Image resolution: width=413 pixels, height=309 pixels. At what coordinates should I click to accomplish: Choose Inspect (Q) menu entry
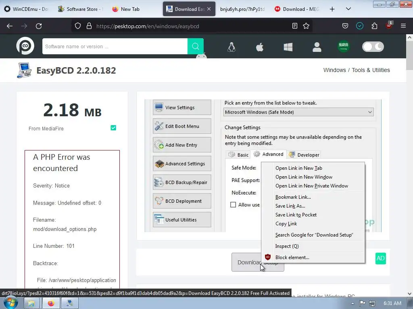coord(313,246)
